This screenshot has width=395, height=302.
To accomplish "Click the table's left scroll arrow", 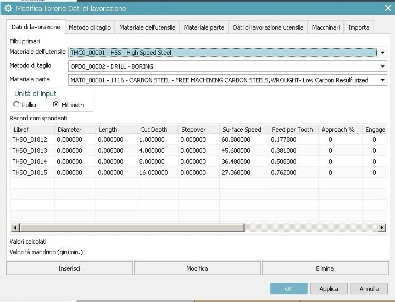I will pyautogui.click(x=15, y=228).
